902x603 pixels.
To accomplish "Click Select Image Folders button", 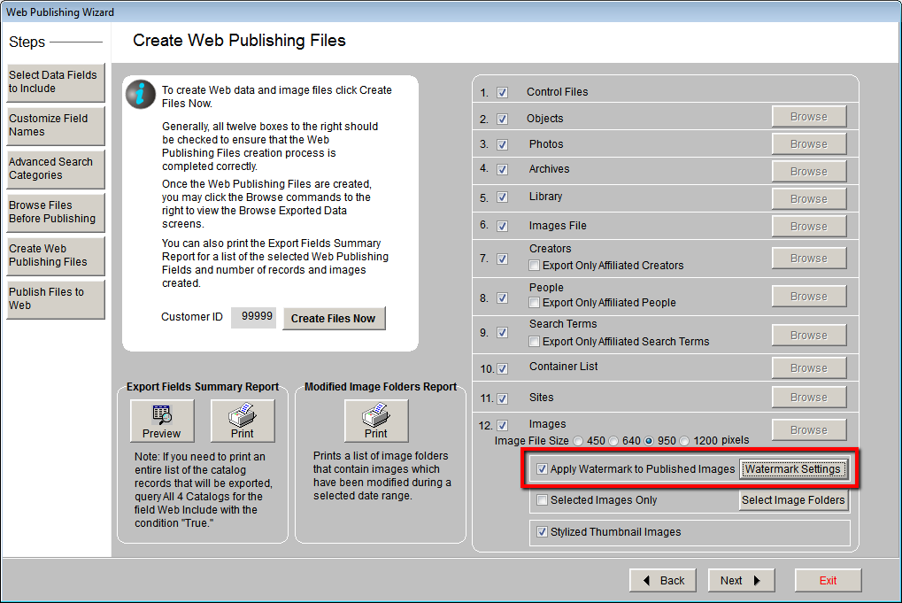I will 792,500.
